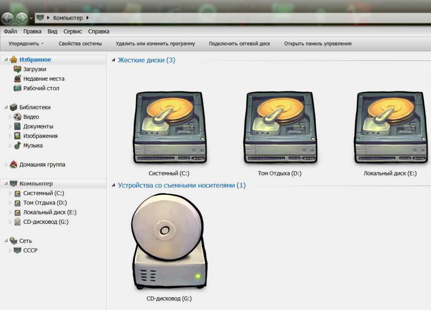This screenshot has height=310, width=431.
Task: Open the Том Отдыха (D:) drive icon
Action: pos(280,128)
